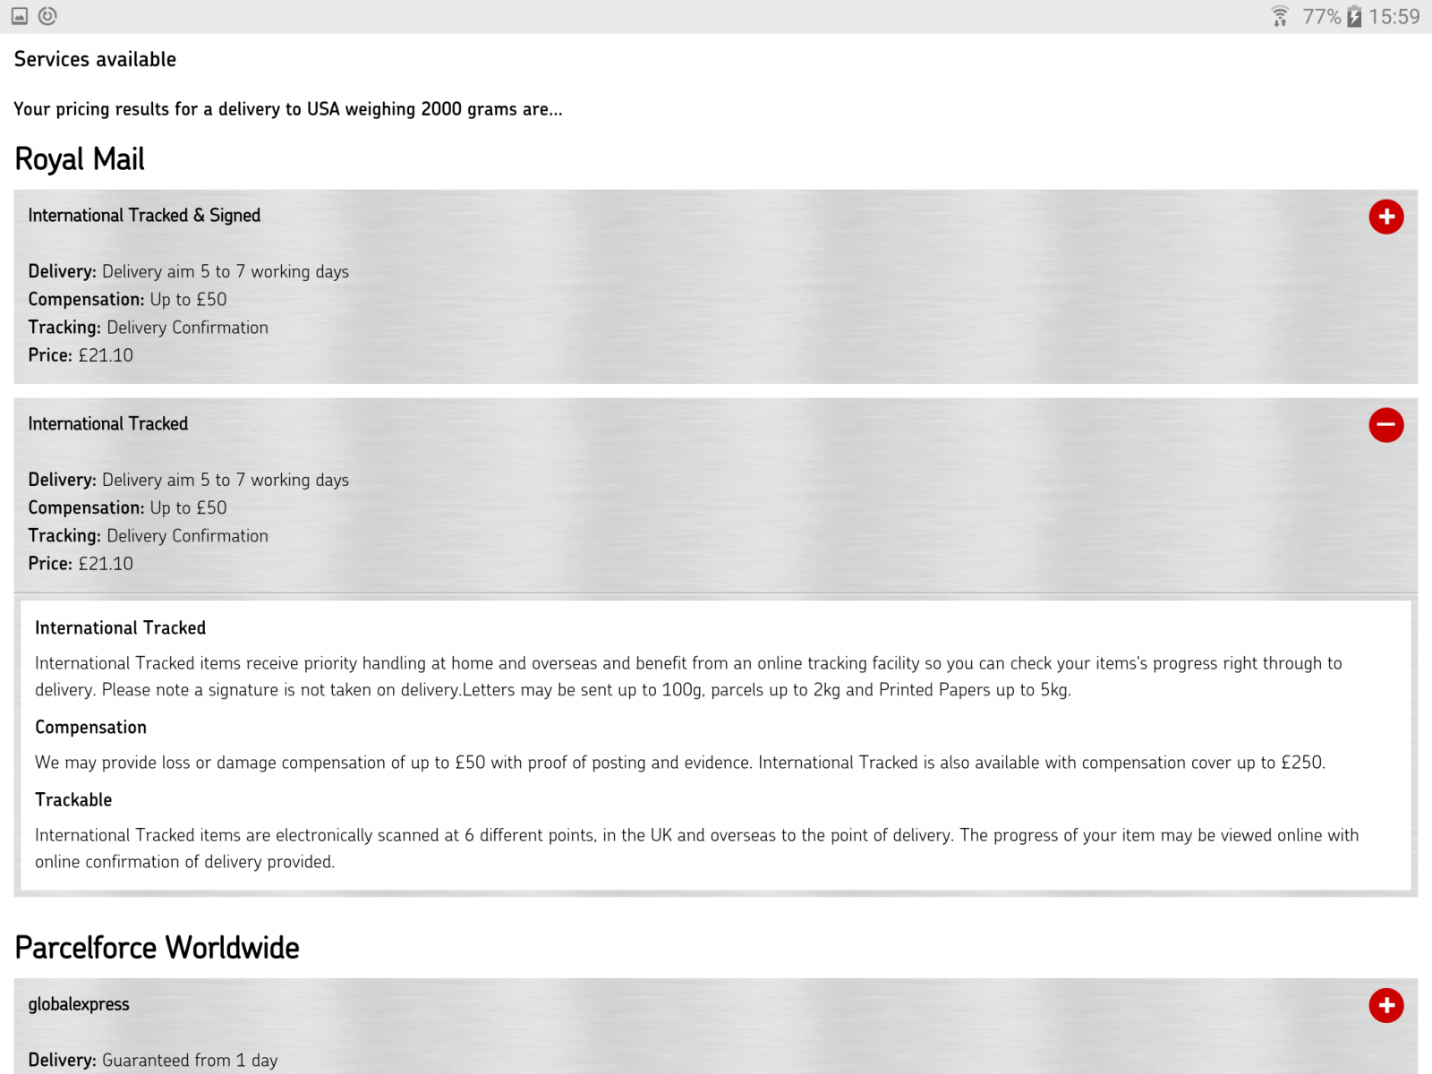Select the International Tracked service header
Image resolution: width=1432 pixels, height=1074 pixels.
108,424
